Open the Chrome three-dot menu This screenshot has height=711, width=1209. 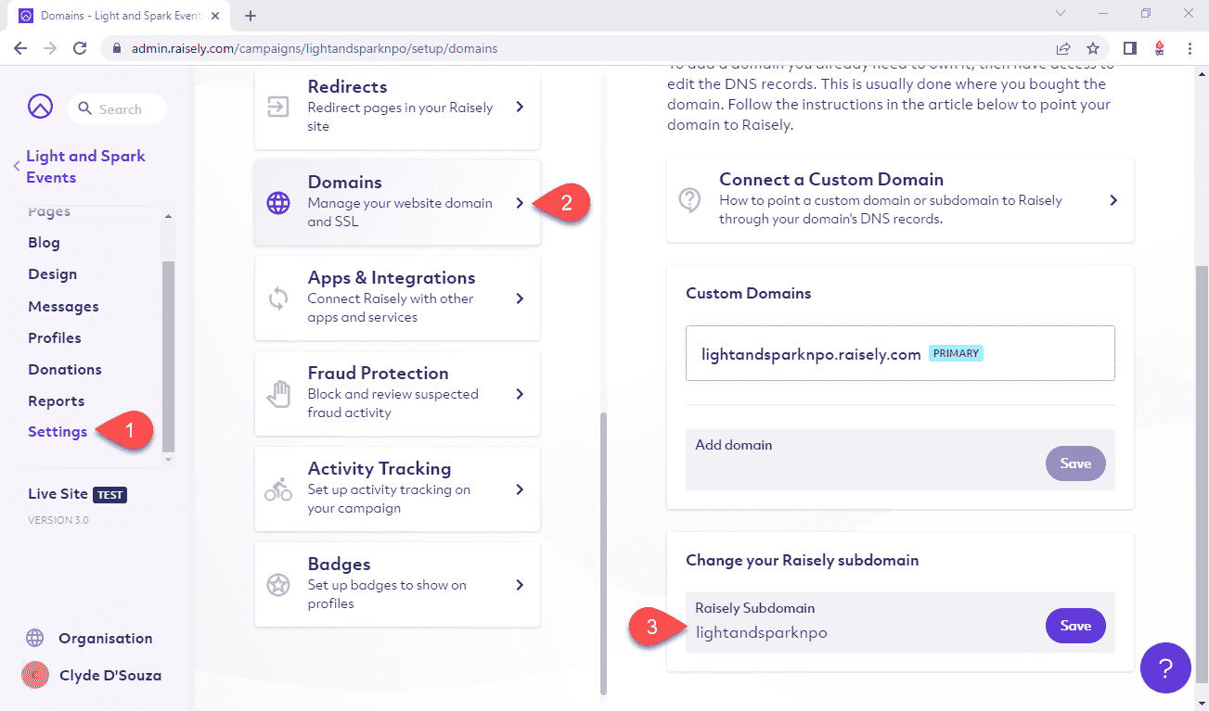1190,48
